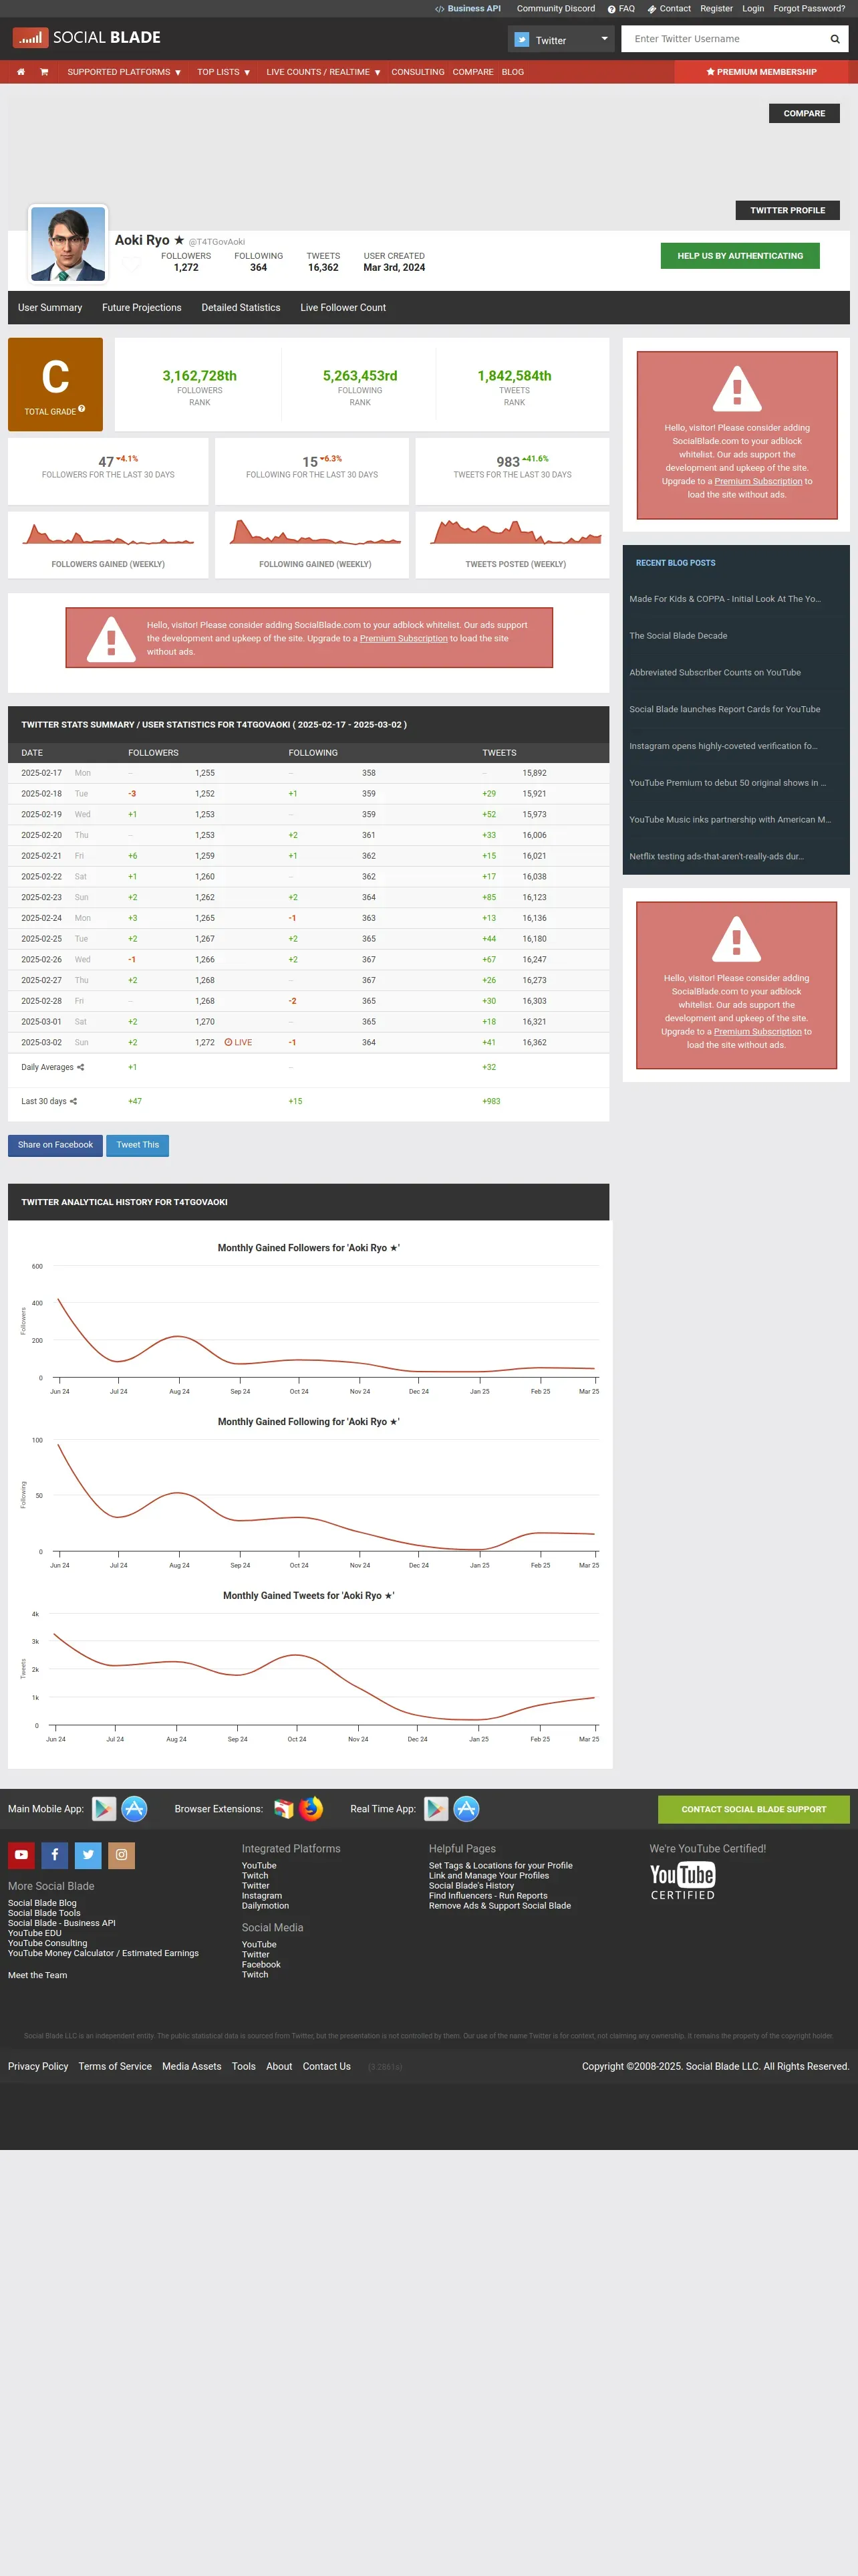Image resolution: width=858 pixels, height=2576 pixels.
Task: Open the Twitter Profile button
Action: click(x=787, y=210)
